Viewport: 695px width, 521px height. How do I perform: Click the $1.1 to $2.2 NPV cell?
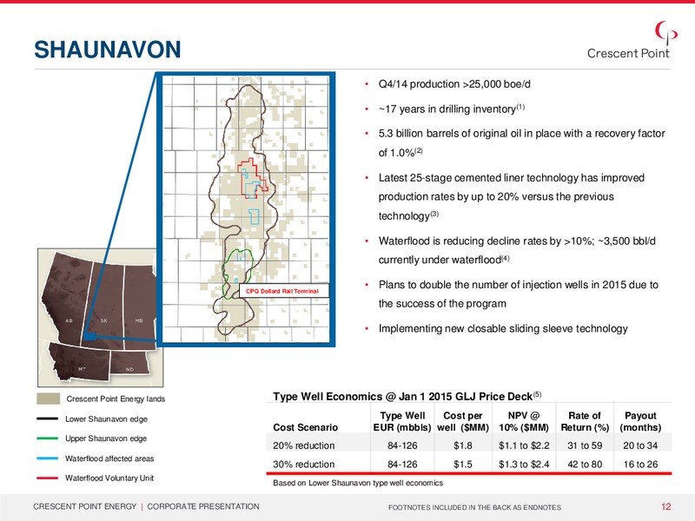524,445
